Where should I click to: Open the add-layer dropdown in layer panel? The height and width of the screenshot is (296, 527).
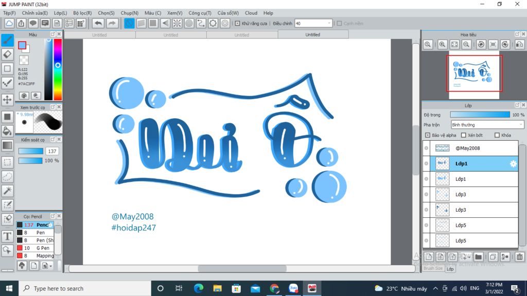coord(465,257)
